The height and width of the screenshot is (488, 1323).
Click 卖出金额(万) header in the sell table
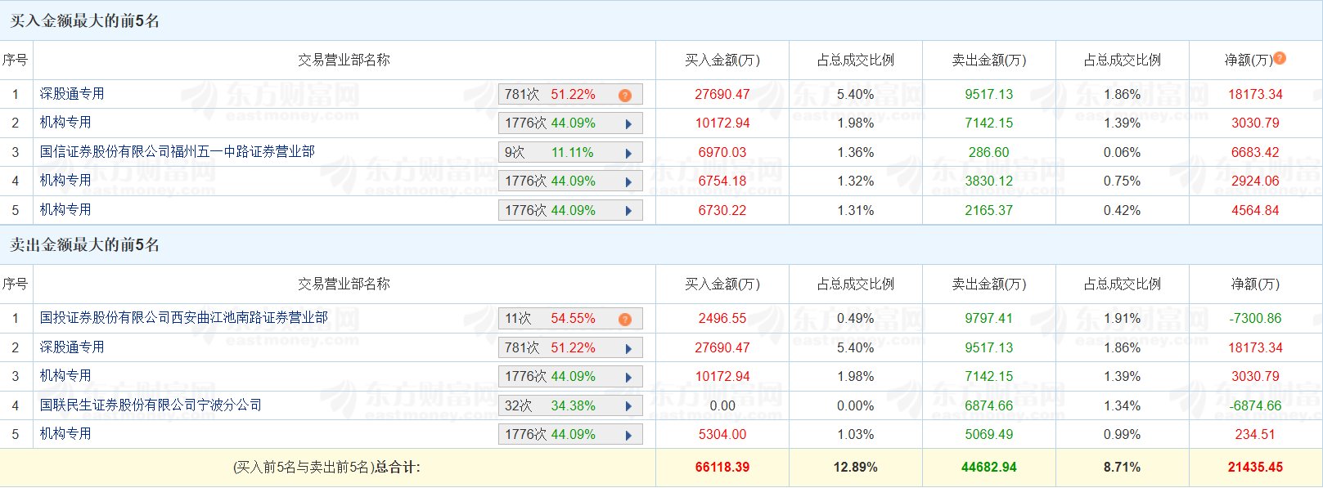click(988, 284)
